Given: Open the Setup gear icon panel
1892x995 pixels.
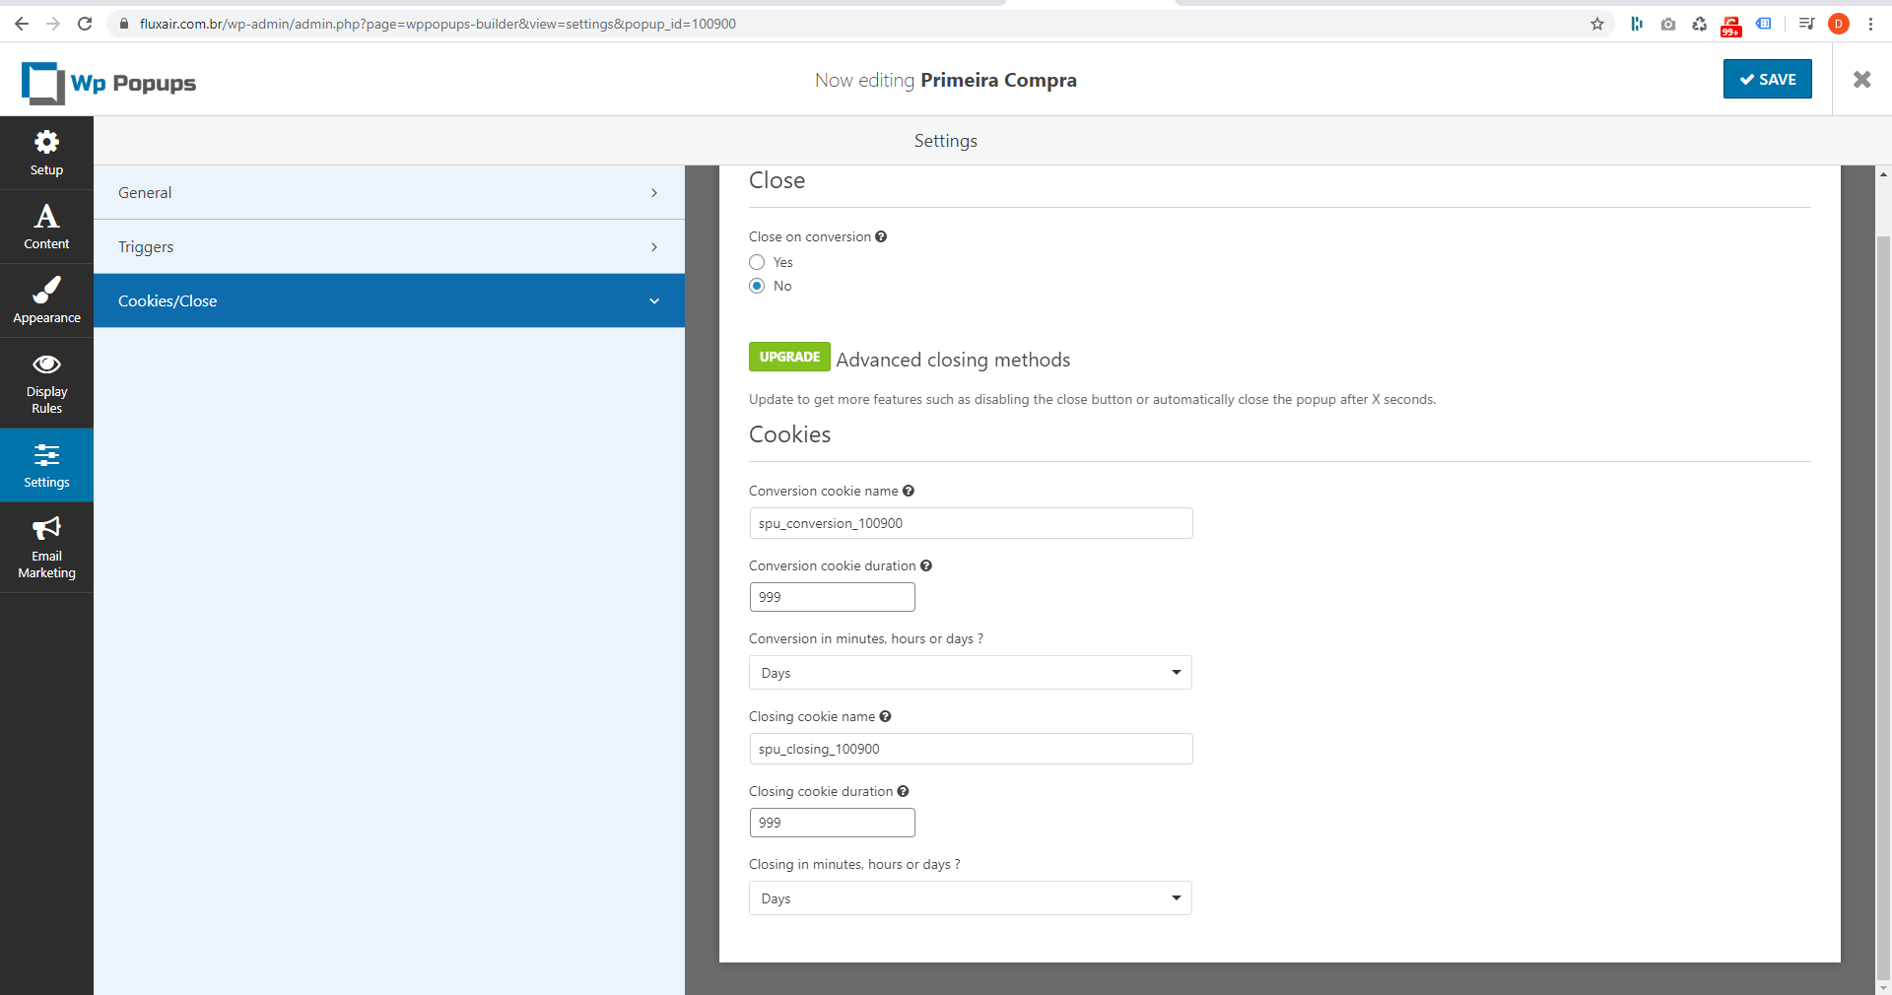Looking at the screenshot, I should point(46,153).
